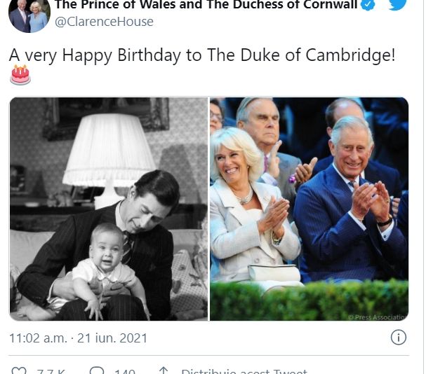
Task: Open the @ClarenceHouse handle link
Action: [x=104, y=22]
